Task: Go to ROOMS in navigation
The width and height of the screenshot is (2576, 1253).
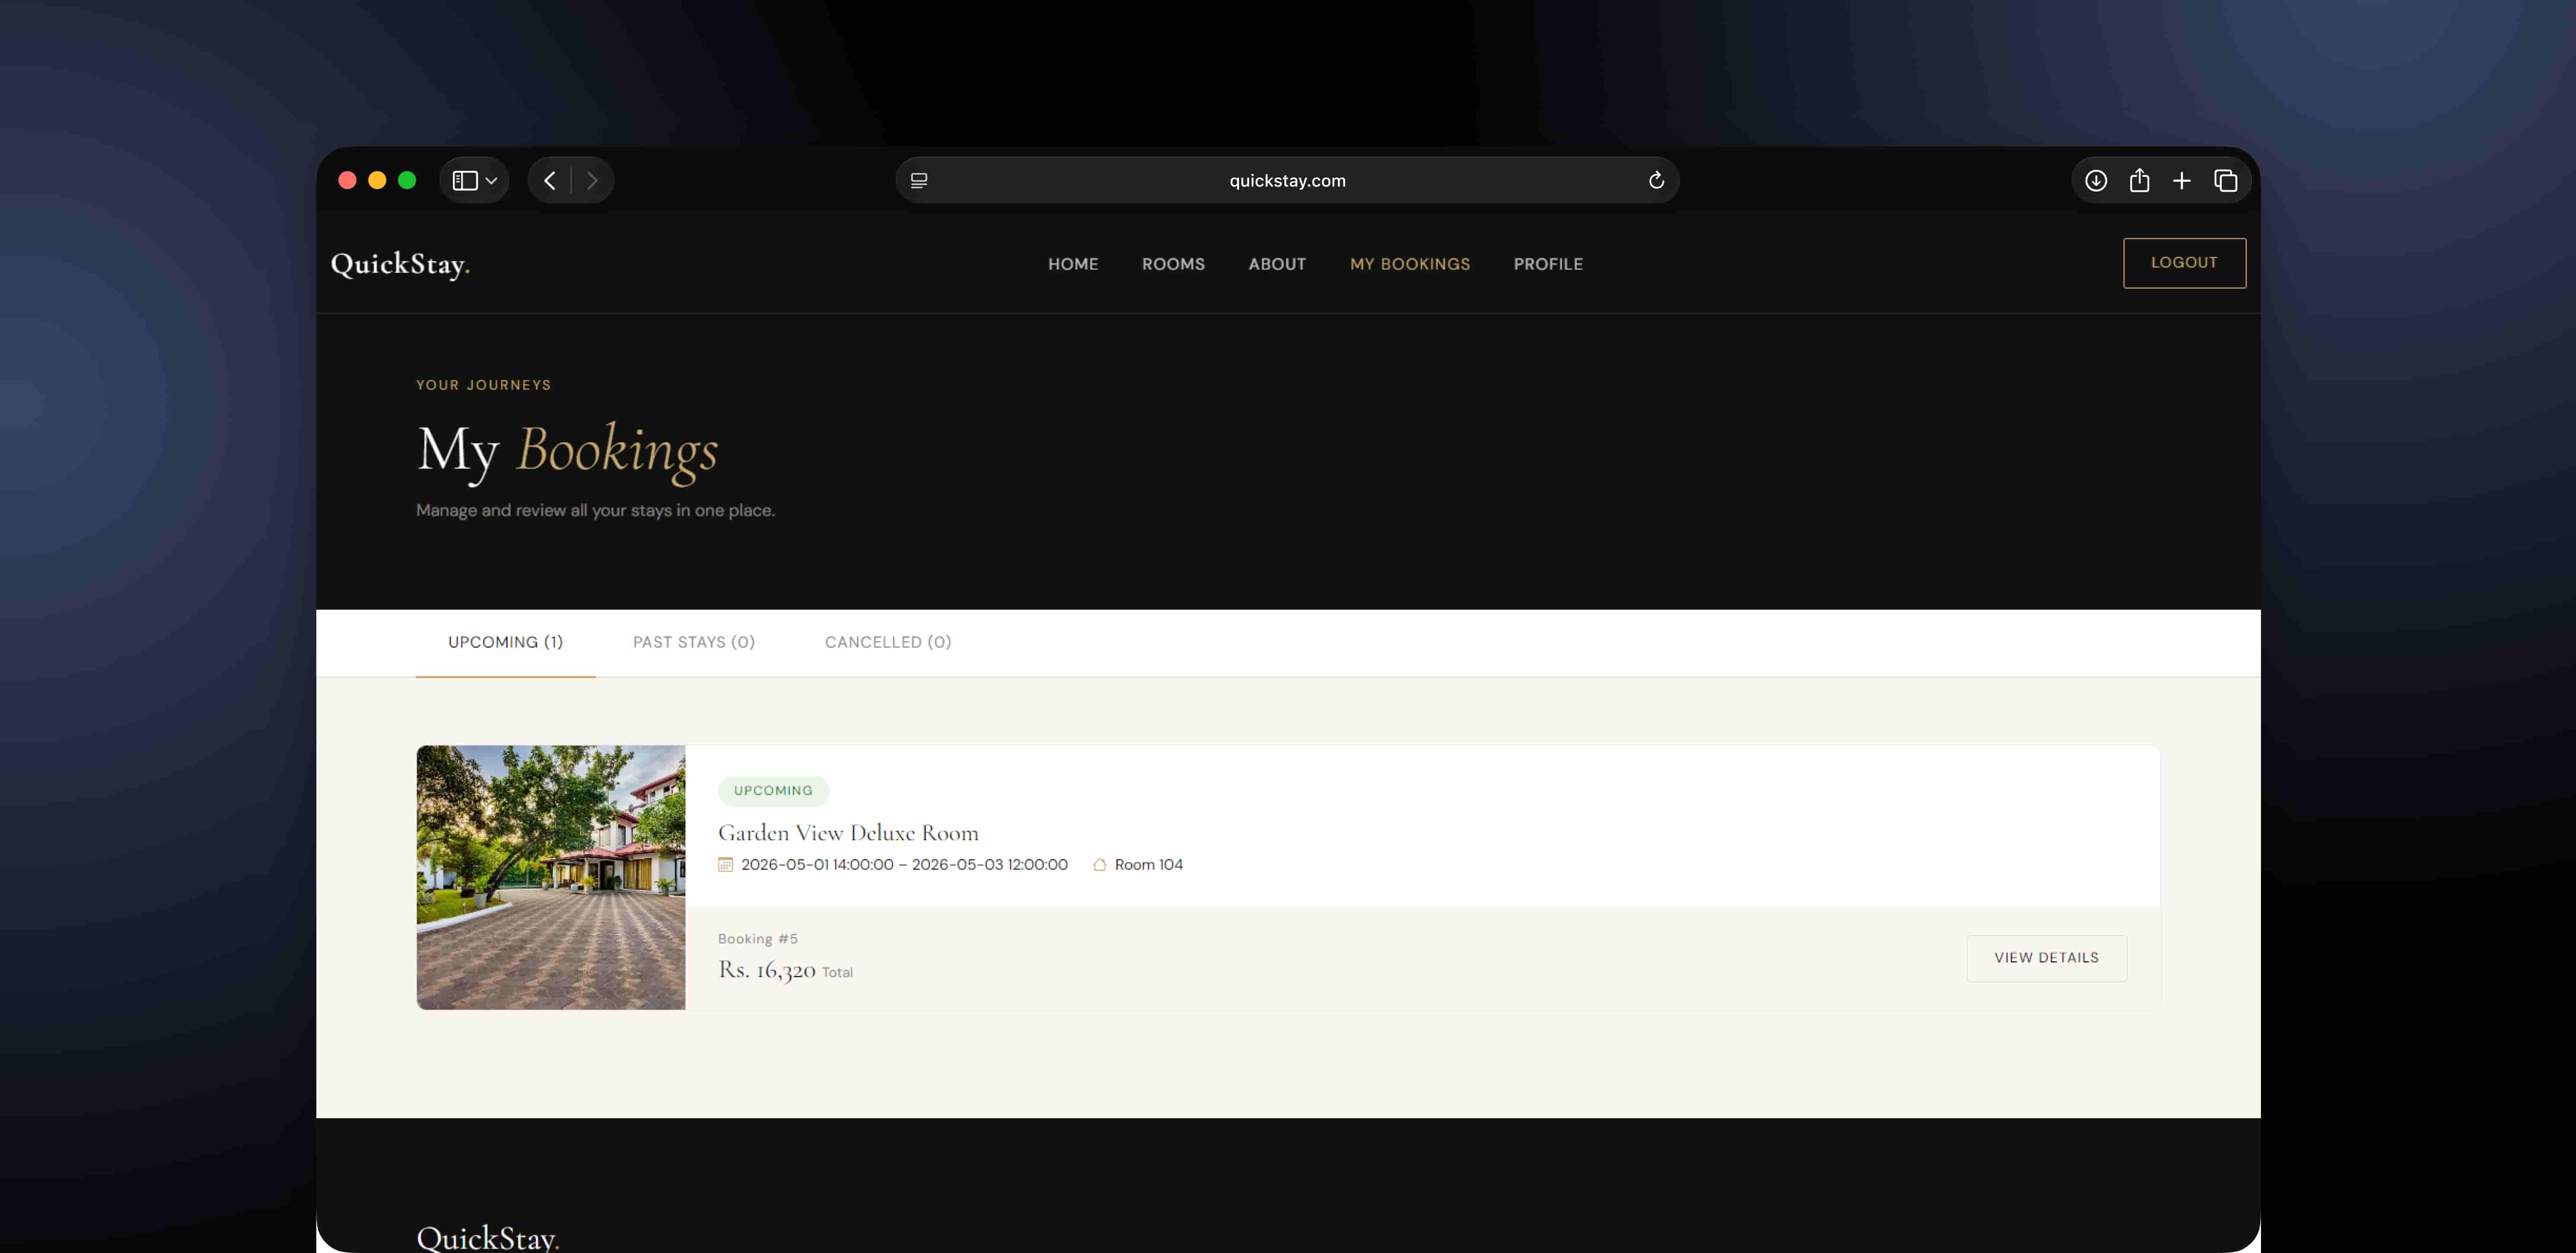Action: click(1173, 264)
